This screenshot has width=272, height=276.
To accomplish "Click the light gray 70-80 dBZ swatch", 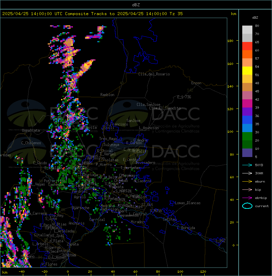I will click(x=247, y=30).
